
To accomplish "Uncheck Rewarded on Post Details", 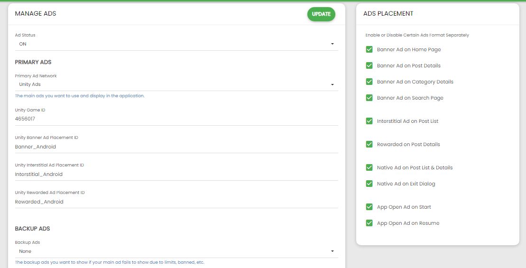I will [x=369, y=144].
